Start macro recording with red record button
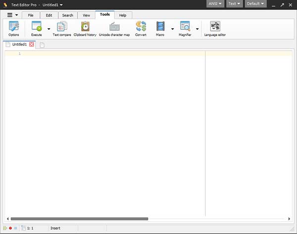 (x=10, y=228)
